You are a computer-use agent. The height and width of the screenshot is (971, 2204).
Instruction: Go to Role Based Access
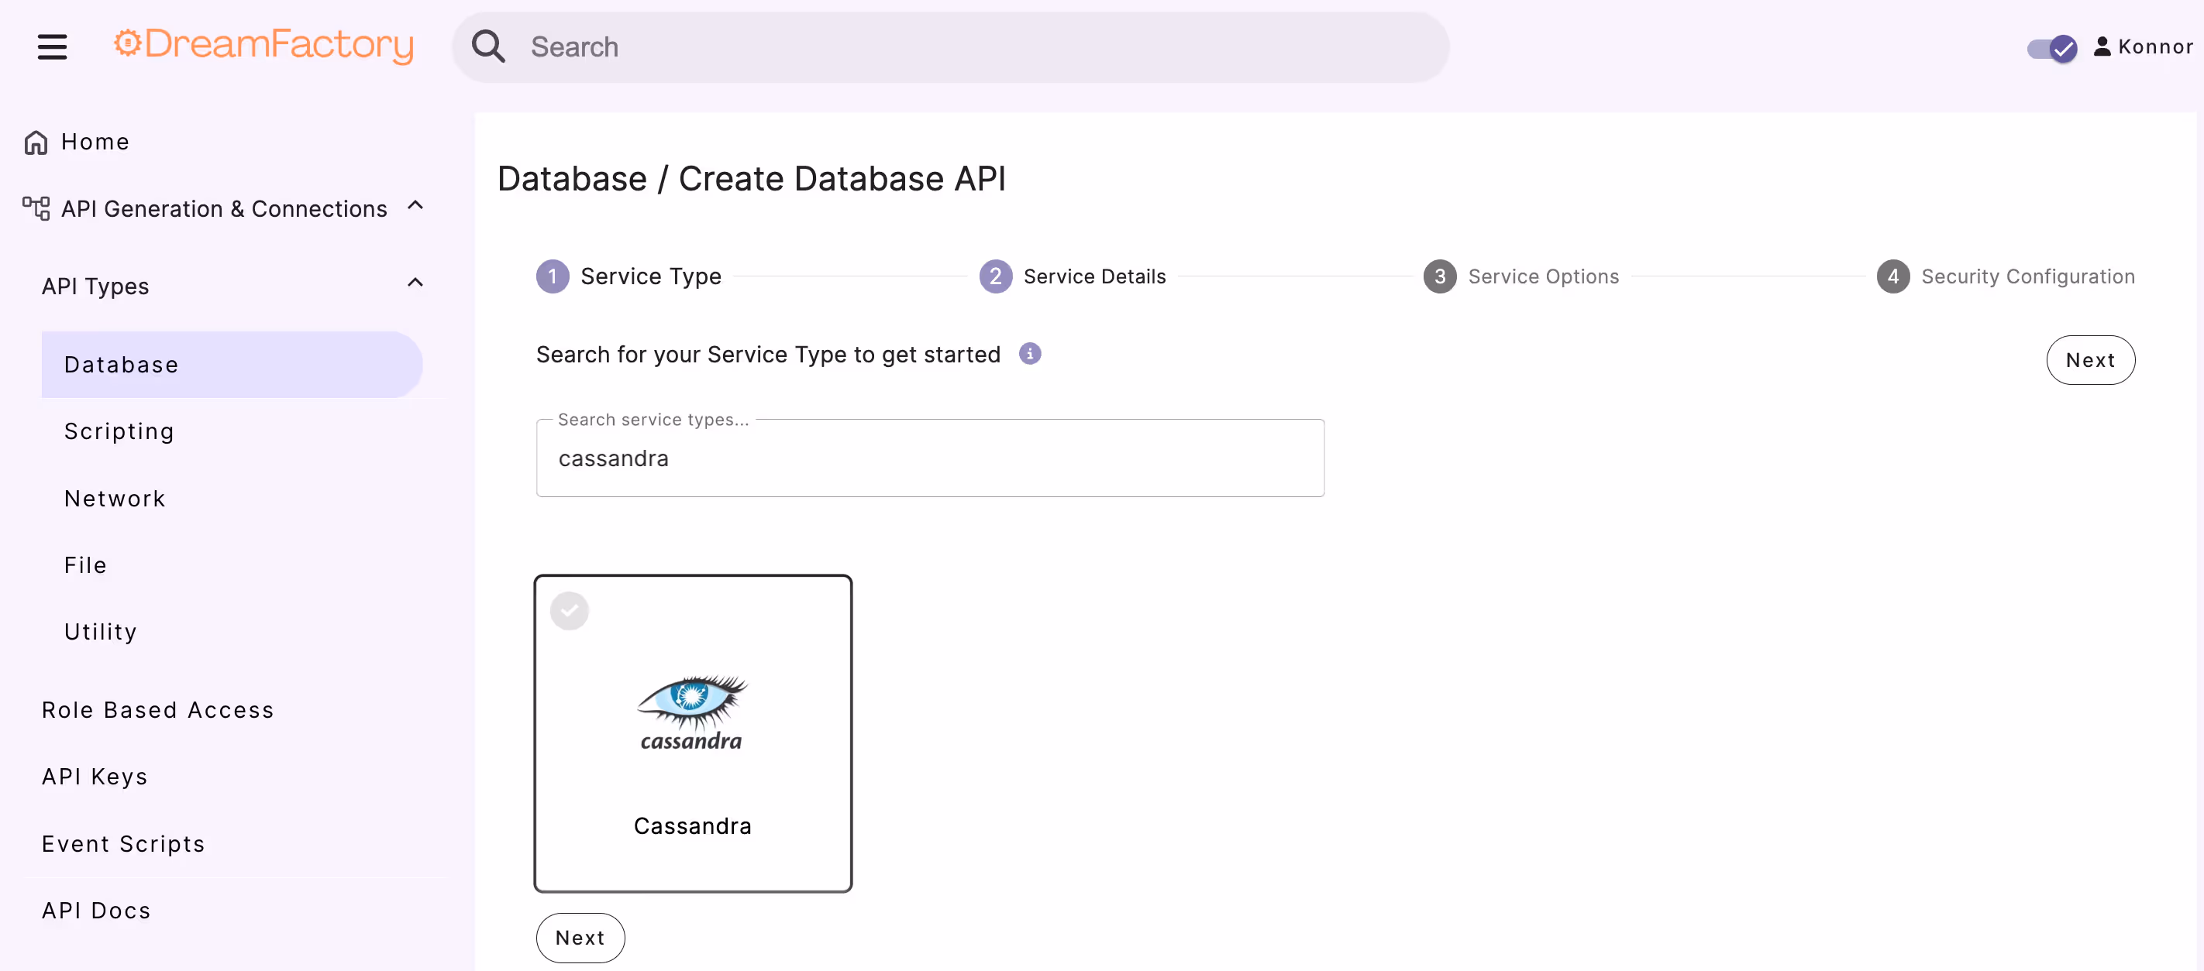pyautogui.click(x=157, y=709)
